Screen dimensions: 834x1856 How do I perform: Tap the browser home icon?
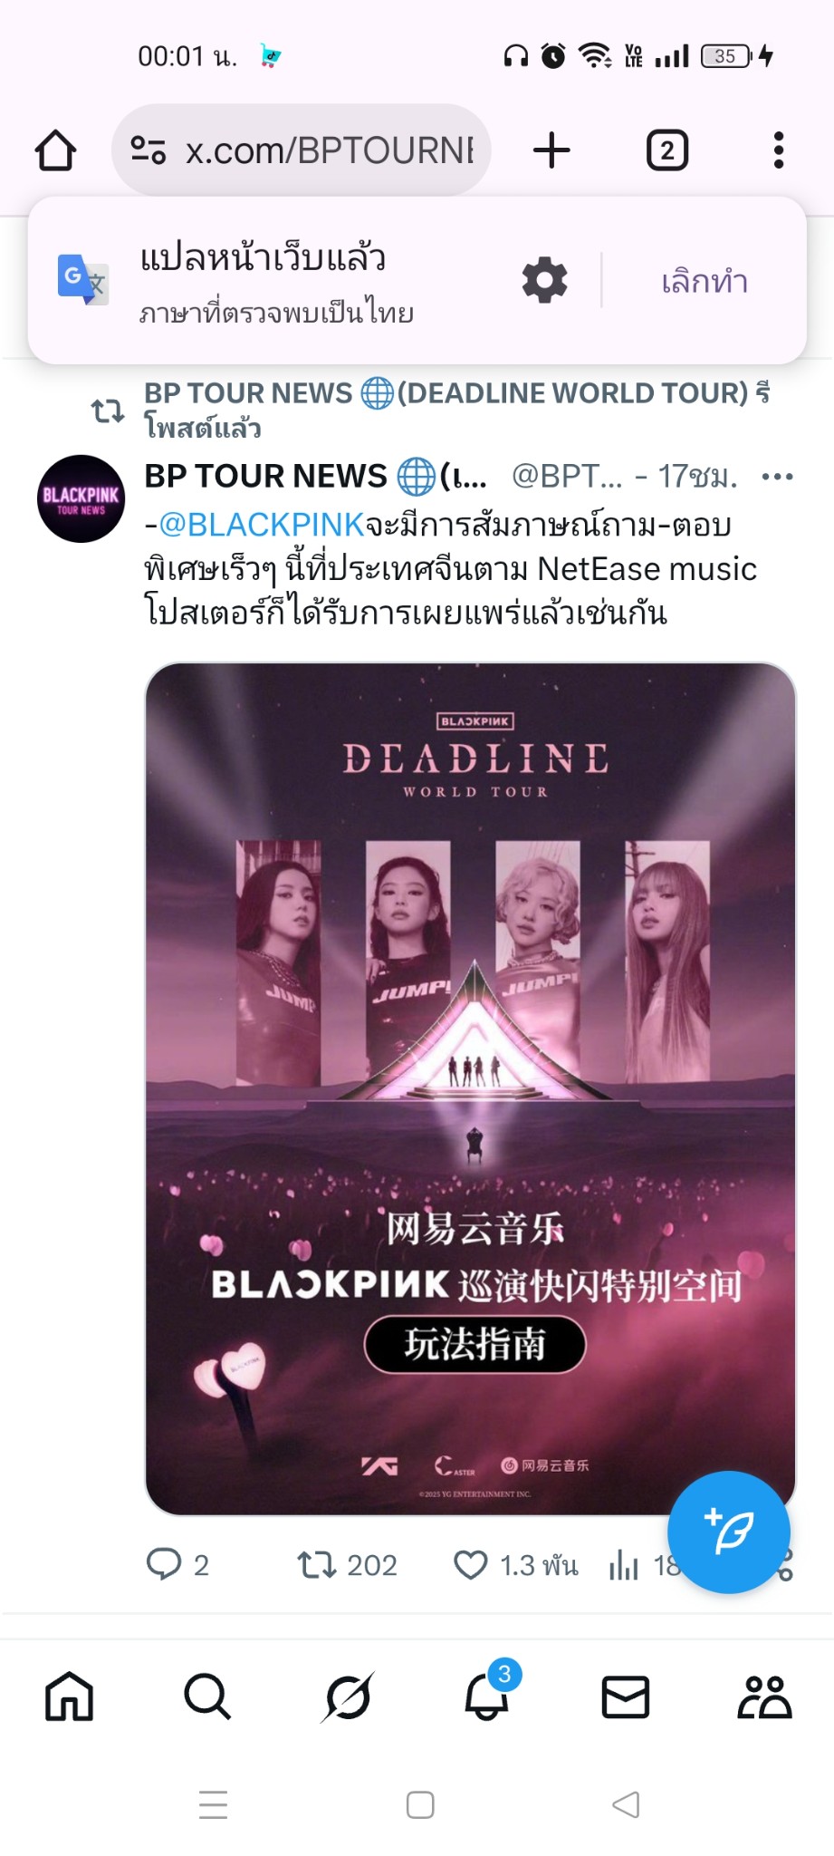(x=55, y=150)
